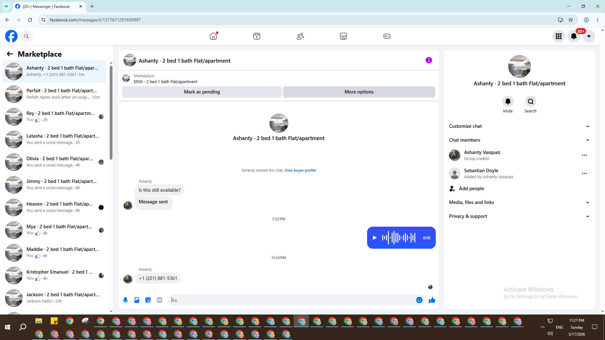Open the Video (Reels) tab icon
This screenshot has height=340, width=605.
[x=257, y=36]
